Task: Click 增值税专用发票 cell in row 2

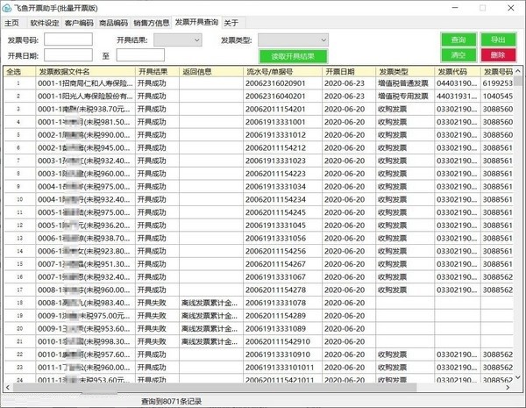Action: (403, 97)
